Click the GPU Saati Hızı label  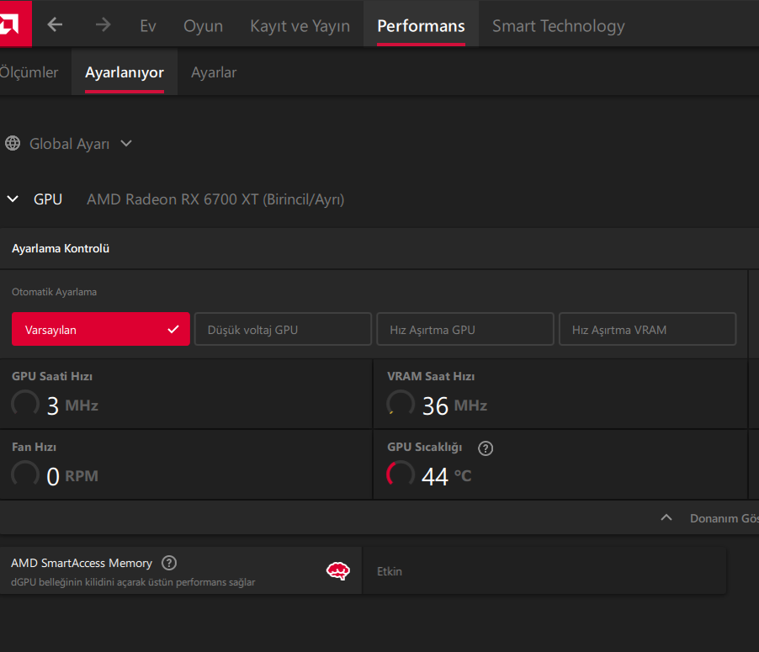click(52, 376)
